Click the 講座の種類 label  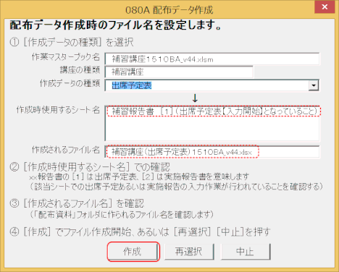click(x=80, y=70)
